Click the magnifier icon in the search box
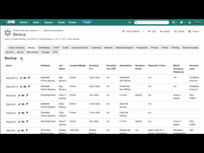Viewport: 204px width, 153px height. 136,23
